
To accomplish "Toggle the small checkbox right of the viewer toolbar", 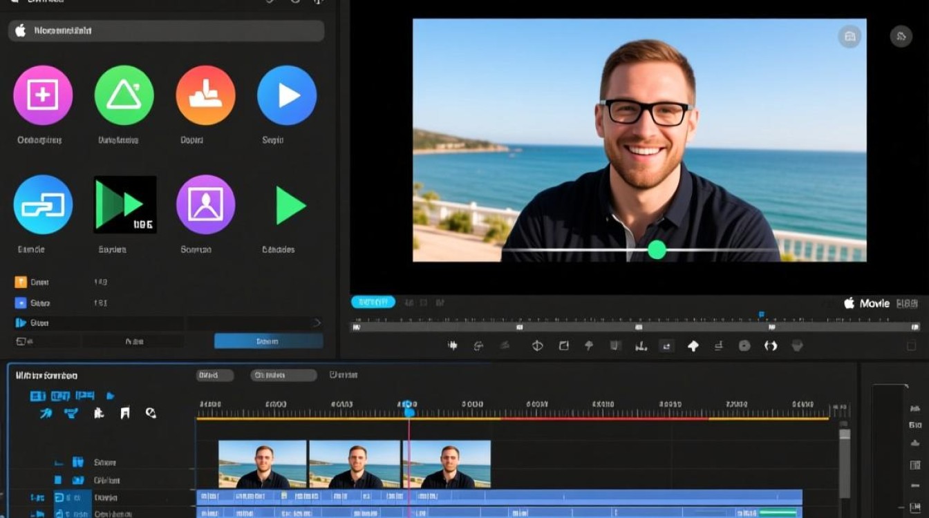I will point(911,346).
